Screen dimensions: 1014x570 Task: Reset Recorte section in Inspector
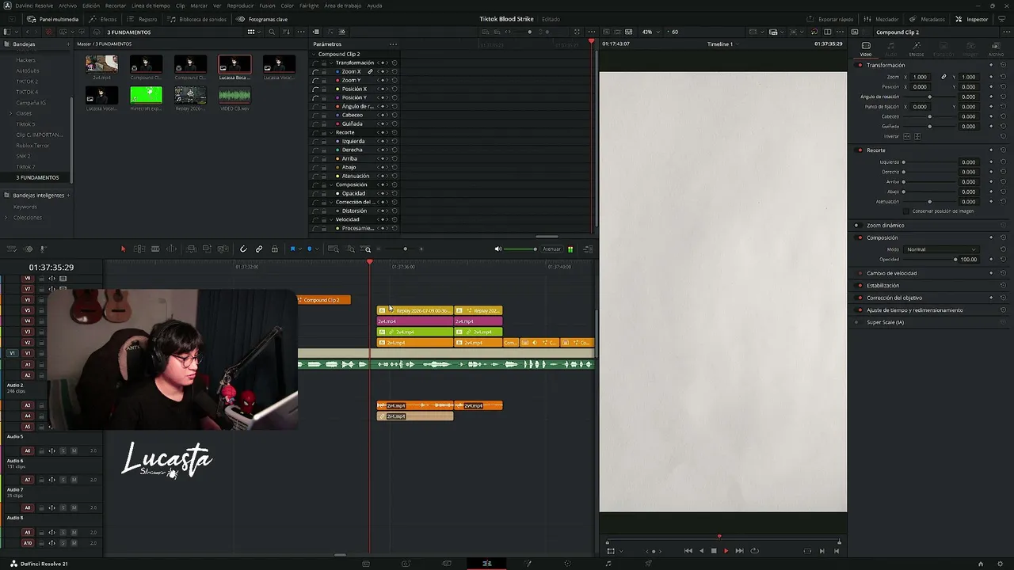point(1003,150)
